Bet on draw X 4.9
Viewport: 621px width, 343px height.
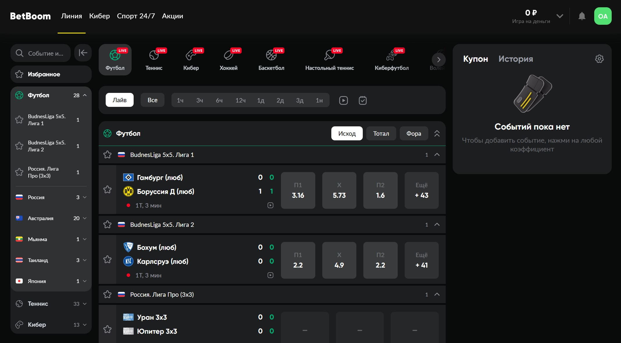click(339, 260)
